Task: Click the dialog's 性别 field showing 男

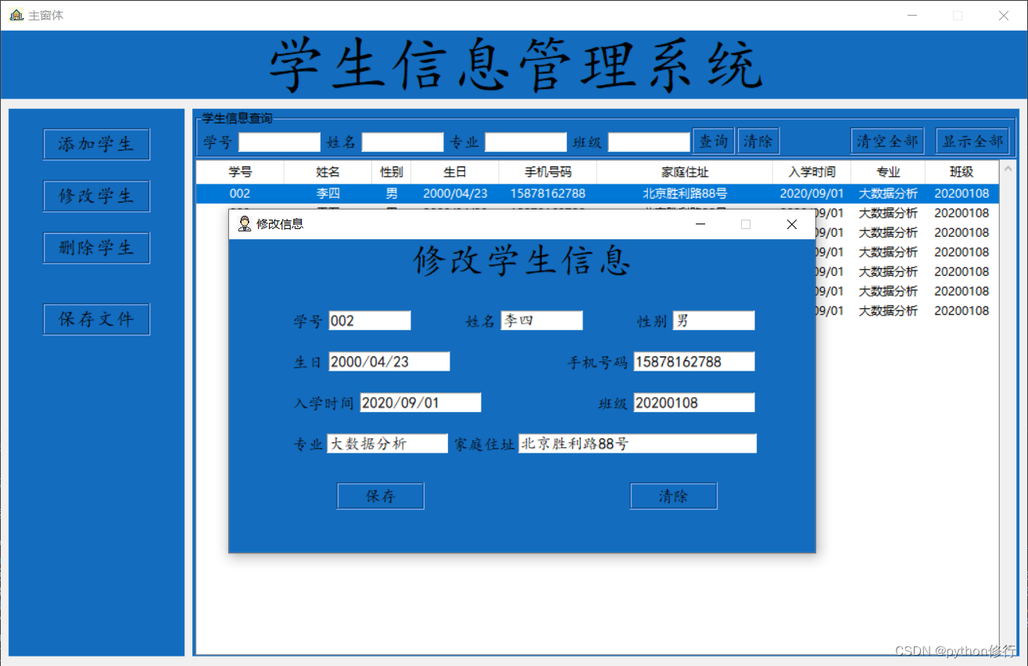Action: coord(714,320)
